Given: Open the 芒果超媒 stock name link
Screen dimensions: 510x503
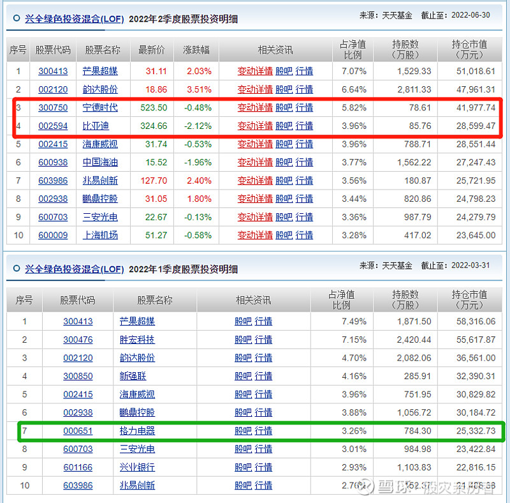Looking at the screenshot, I should pyautogui.click(x=101, y=71).
